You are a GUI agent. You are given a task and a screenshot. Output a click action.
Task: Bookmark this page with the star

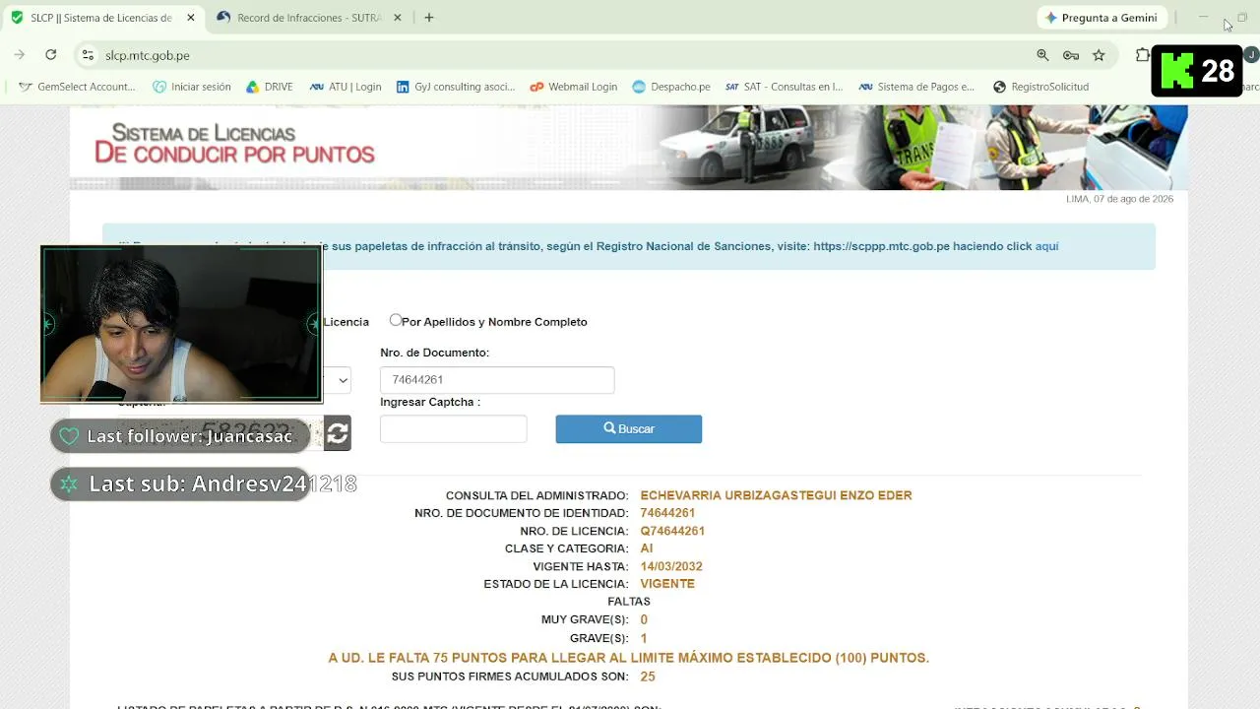(1099, 55)
